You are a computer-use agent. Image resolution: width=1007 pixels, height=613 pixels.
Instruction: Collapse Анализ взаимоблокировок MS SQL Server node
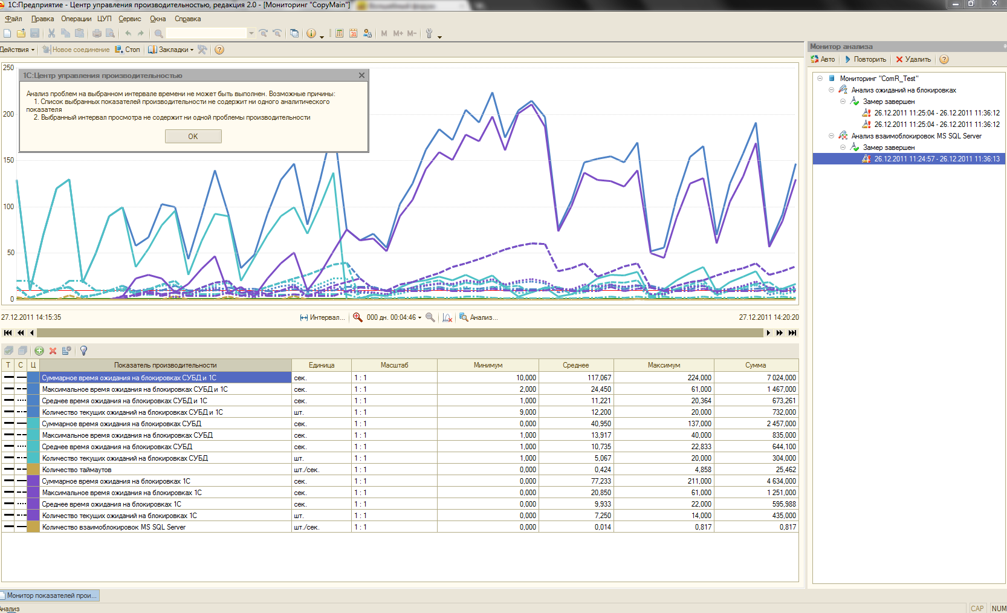pos(831,136)
